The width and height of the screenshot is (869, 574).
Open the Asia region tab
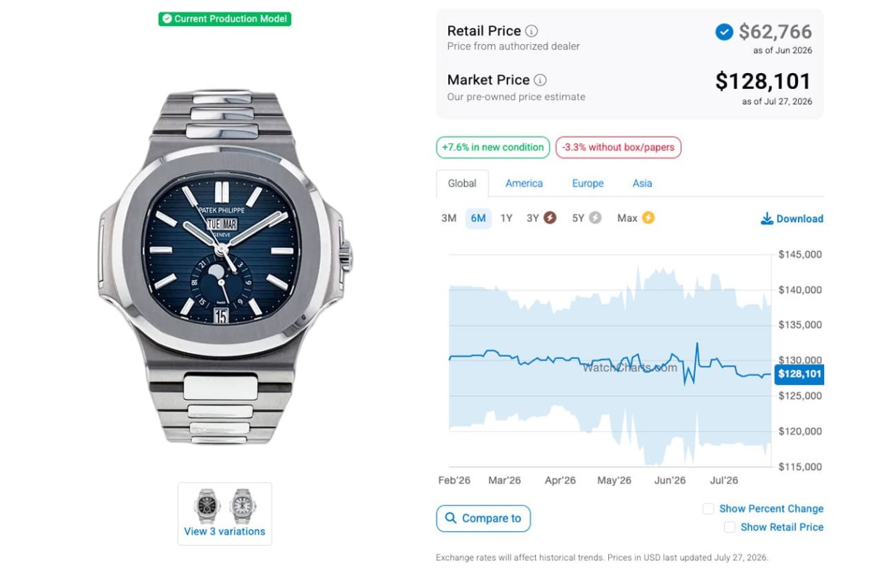pos(642,183)
